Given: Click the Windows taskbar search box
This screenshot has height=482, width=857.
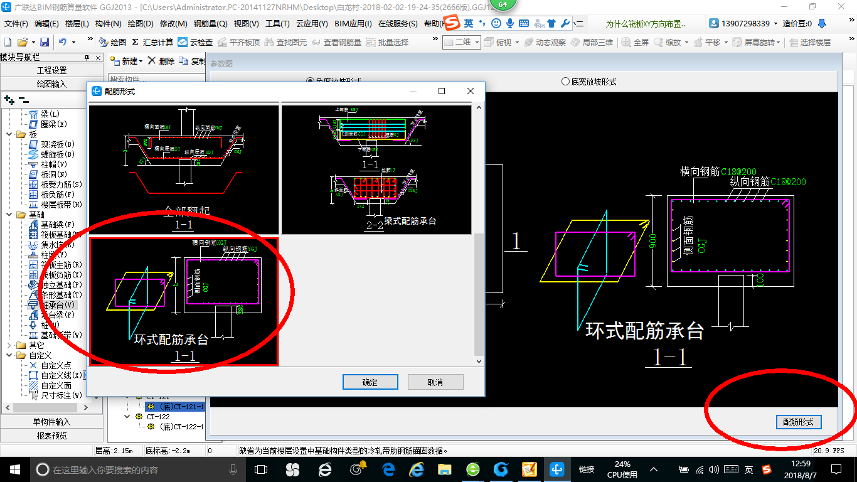Looking at the screenshot, I should coord(138,469).
